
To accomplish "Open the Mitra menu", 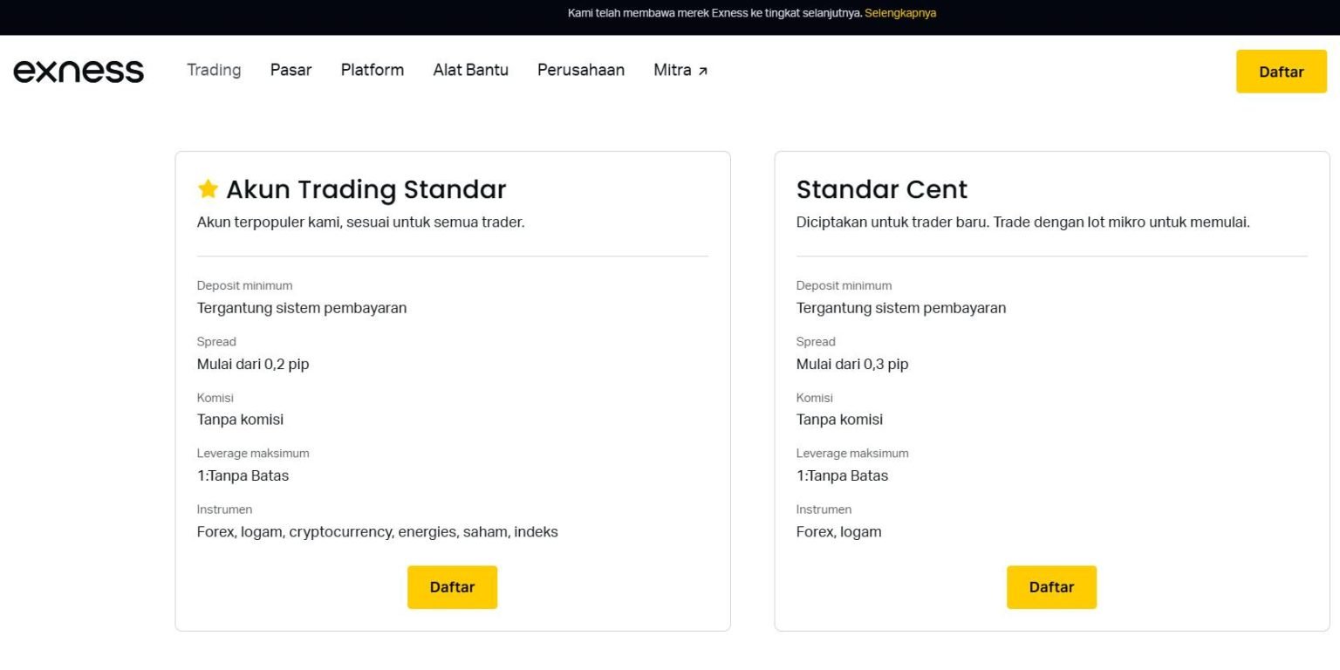I will pyautogui.click(x=672, y=70).
